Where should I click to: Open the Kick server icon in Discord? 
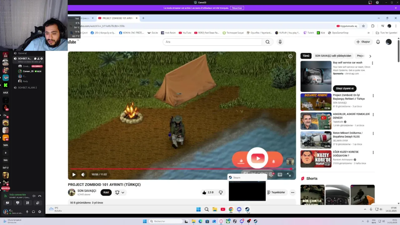[6, 85]
